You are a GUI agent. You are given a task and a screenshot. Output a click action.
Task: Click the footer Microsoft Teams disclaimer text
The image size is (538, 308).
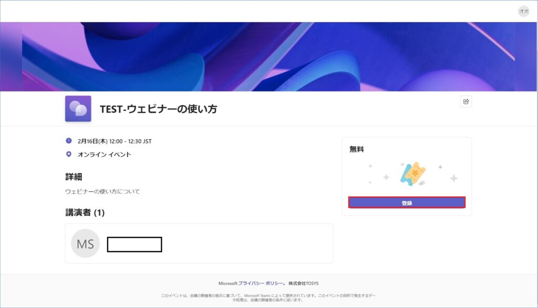268,297
